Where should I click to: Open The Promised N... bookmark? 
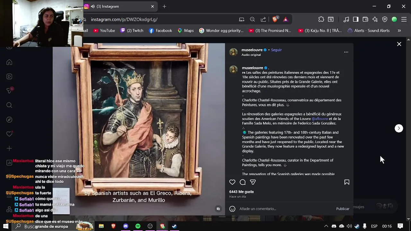pos(270,31)
